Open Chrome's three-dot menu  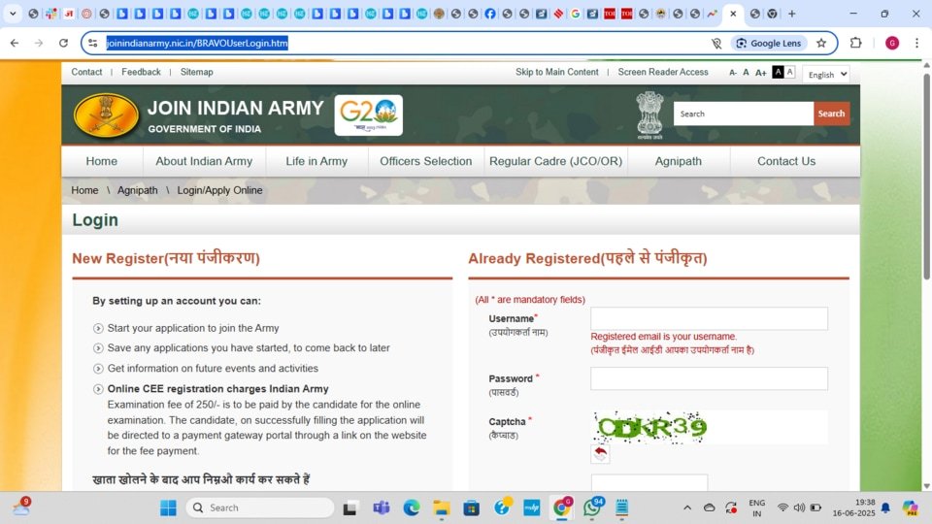(x=916, y=43)
